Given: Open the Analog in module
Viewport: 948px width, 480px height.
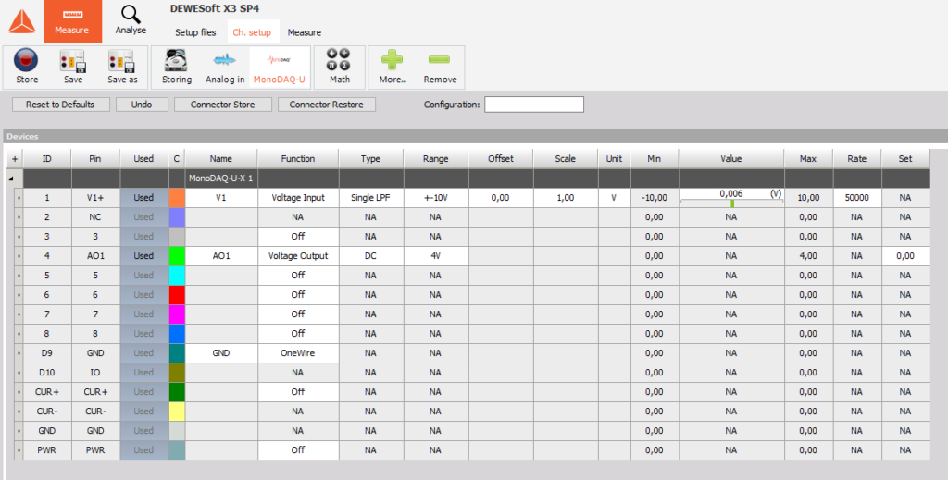Looking at the screenshot, I should (x=225, y=61).
